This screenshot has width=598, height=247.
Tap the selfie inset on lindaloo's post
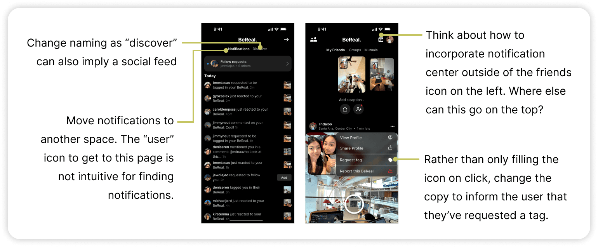point(322,154)
